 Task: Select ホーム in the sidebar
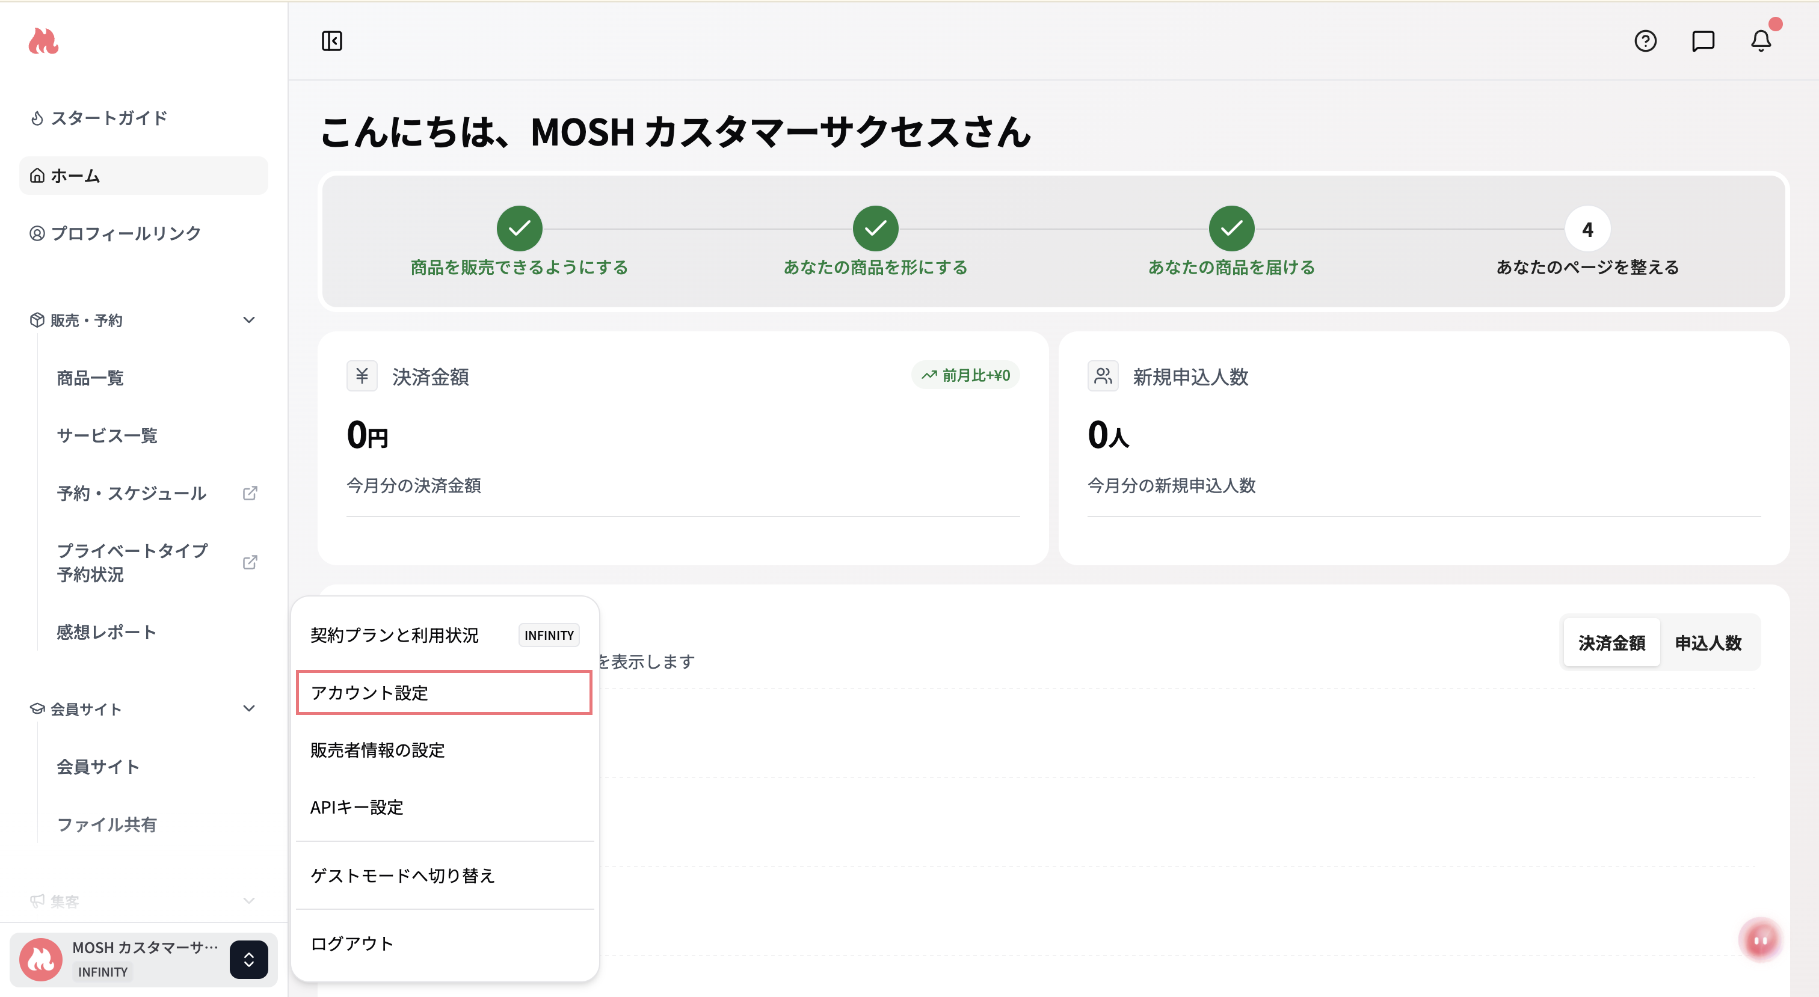pos(144,175)
